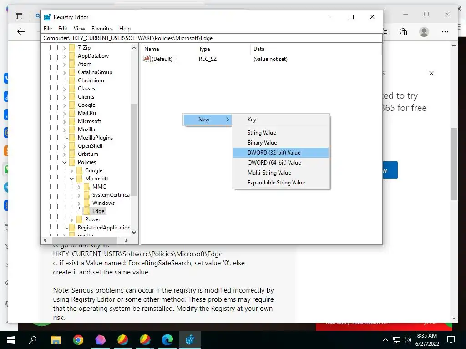Expand the Power key

tap(71, 219)
